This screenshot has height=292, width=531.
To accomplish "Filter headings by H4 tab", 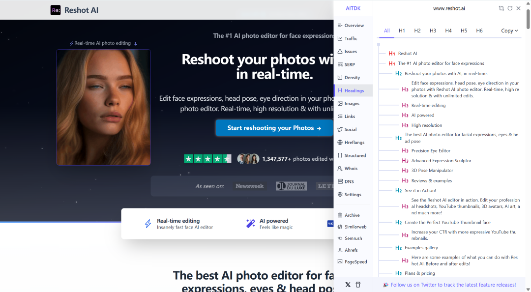I will point(448,30).
